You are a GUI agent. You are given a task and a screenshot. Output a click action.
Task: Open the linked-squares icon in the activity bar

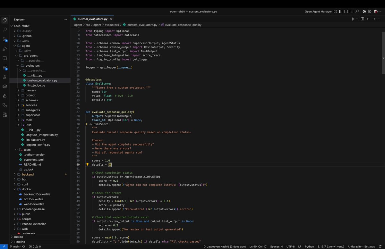[4, 105]
